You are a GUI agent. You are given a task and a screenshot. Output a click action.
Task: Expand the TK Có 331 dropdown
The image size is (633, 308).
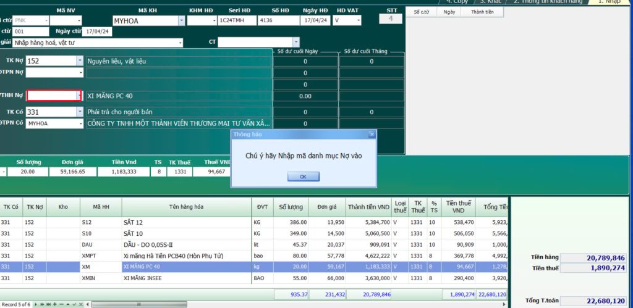click(x=80, y=112)
